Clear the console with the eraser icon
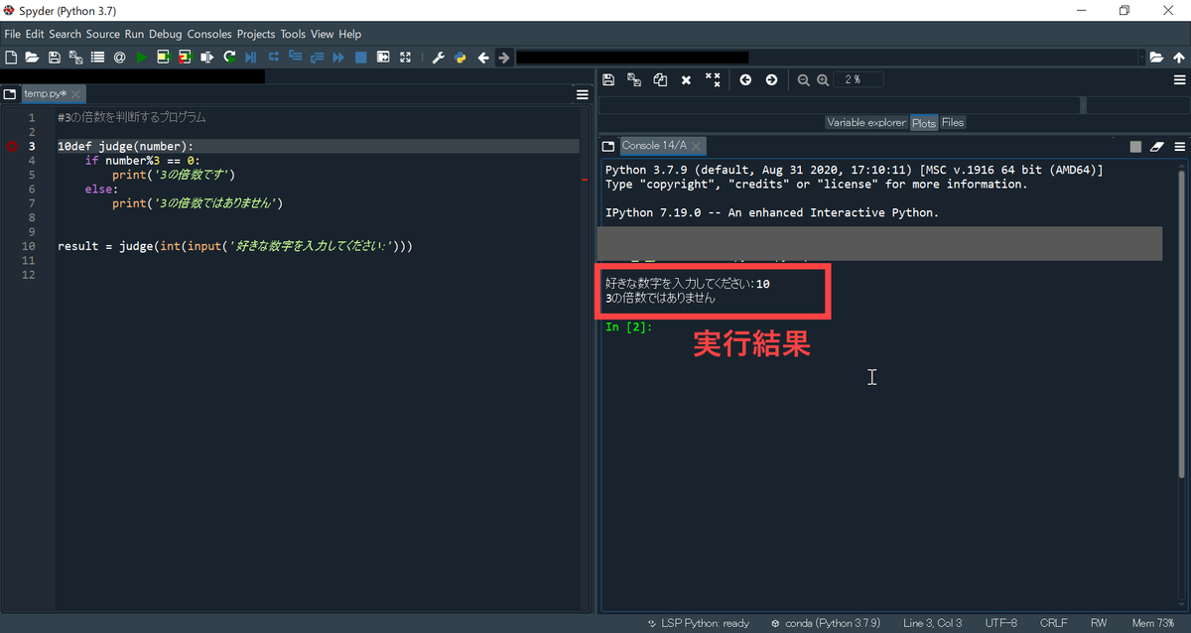Viewport: 1191px width, 633px height. pos(1157,146)
